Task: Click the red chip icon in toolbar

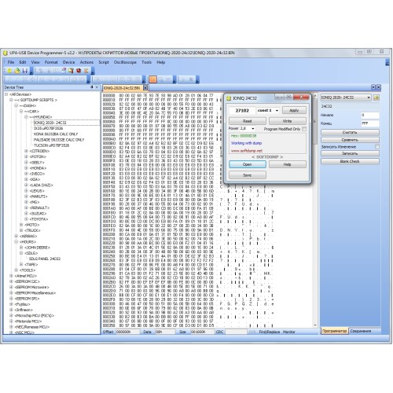Action: (79, 71)
